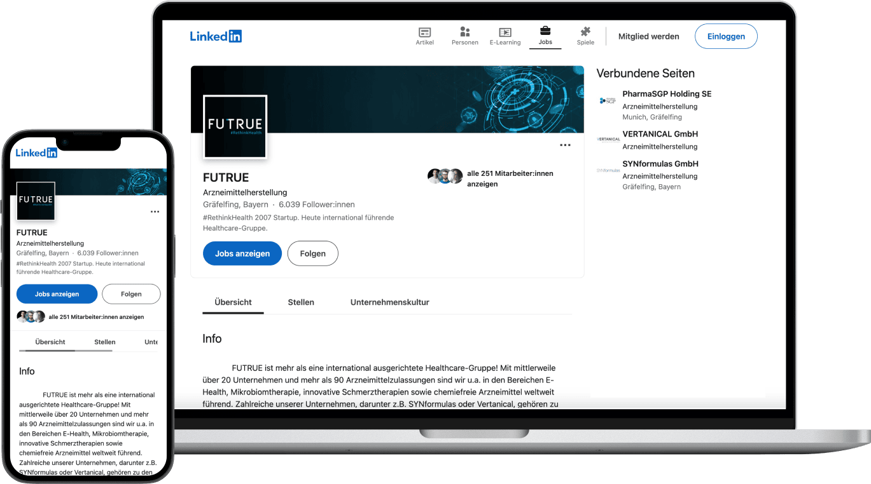Click the FUTRUE company name heading on laptop

click(x=226, y=178)
